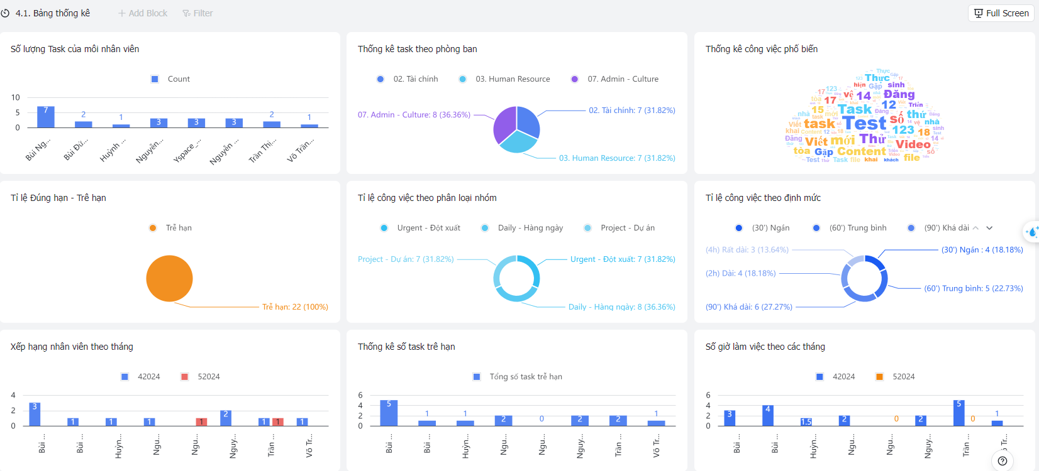Toggle 07. Admin - Culture legend item

(x=615, y=79)
